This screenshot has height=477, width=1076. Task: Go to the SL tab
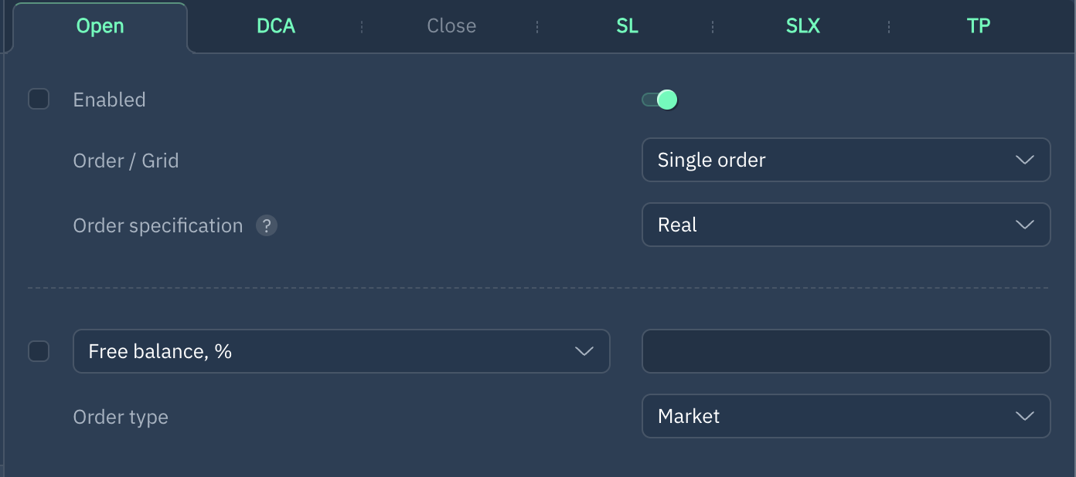pyautogui.click(x=627, y=26)
